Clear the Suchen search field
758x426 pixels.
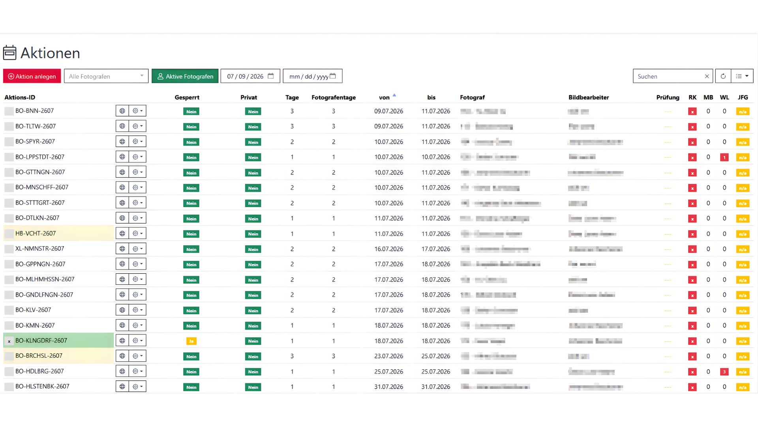click(x=707, y=77)
